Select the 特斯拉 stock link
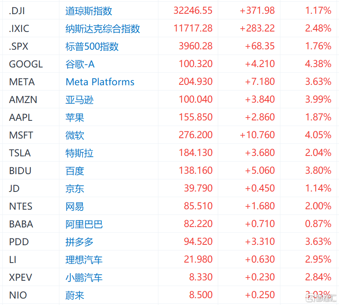 79,153
